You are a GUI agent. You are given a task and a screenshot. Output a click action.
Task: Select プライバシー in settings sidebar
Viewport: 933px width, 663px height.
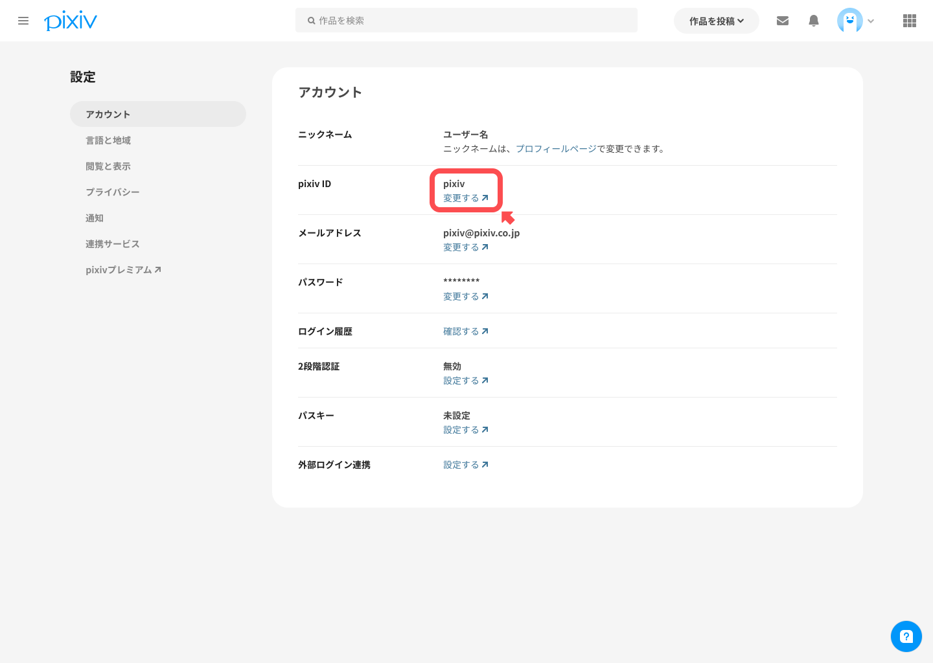point(113,192)
